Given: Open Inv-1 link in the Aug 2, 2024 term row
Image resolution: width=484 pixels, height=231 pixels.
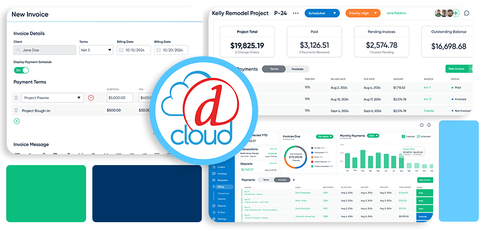Looking at the screenshot, I should click(x=427, y=87).
